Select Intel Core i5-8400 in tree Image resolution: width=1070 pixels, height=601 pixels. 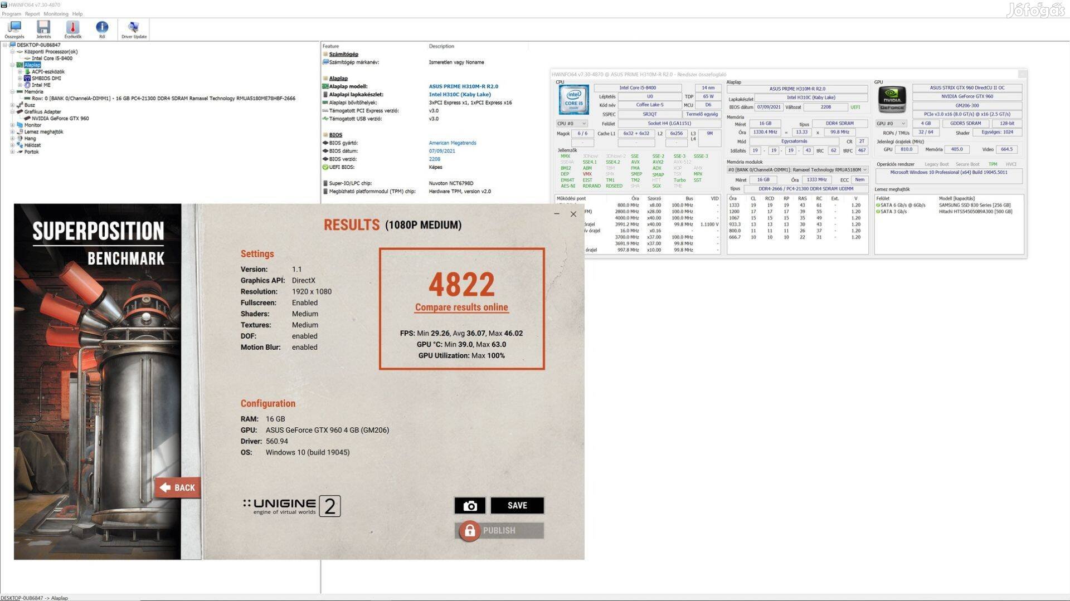click(52, 58)
